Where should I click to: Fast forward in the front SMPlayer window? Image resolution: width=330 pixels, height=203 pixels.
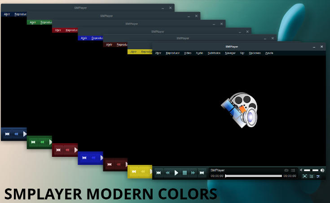[x=193, y=173]
